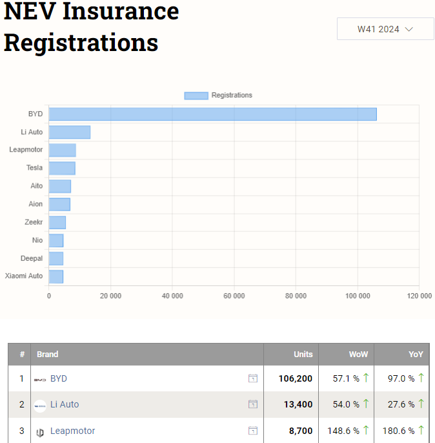Select the Aito bar in chart
This screenshot has height=443, width=435.
(x=60, y=187)
